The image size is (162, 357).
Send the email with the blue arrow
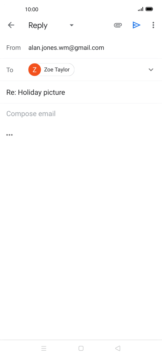click(136, 25)
